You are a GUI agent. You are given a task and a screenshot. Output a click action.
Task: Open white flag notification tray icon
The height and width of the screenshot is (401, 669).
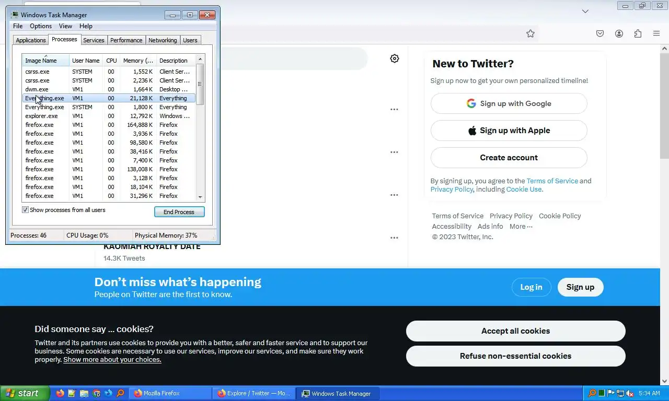[610, 393]
